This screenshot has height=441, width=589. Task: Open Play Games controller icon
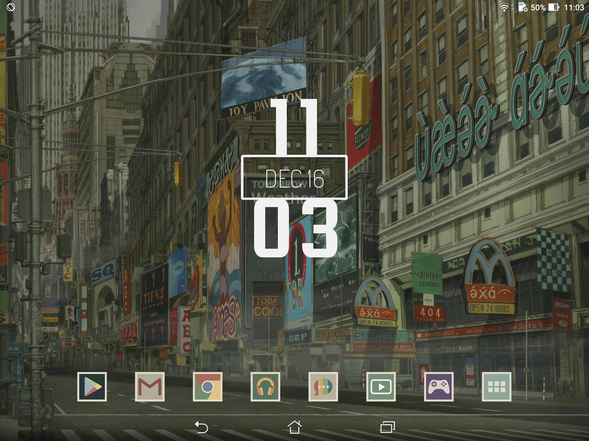(x=439, y=386)
